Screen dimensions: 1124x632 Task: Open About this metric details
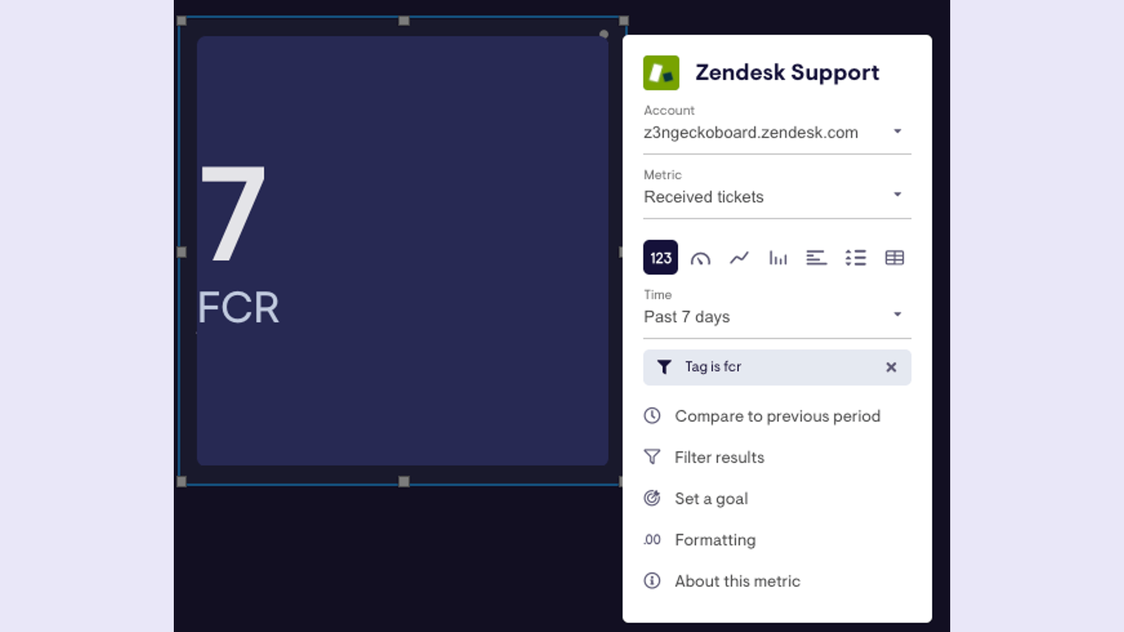tap(737, 581)
